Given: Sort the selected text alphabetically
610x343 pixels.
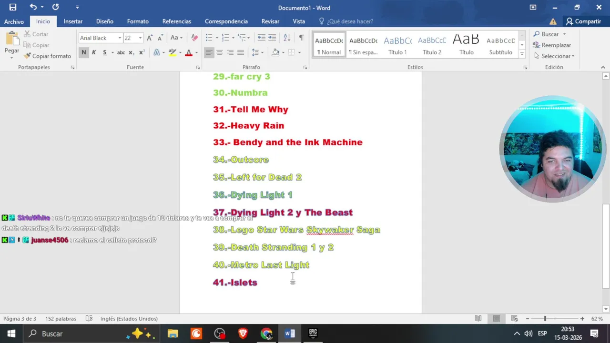Looking at the screenshot, I should pyautogui.click(x=287, y=38).
